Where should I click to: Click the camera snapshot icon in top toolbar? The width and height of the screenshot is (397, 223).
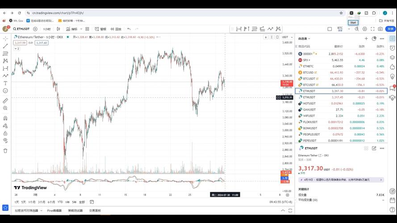pyautogui.click(x=380, y=29)
